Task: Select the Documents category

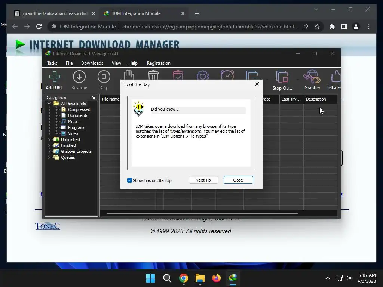Action: (x=78, y=115)
